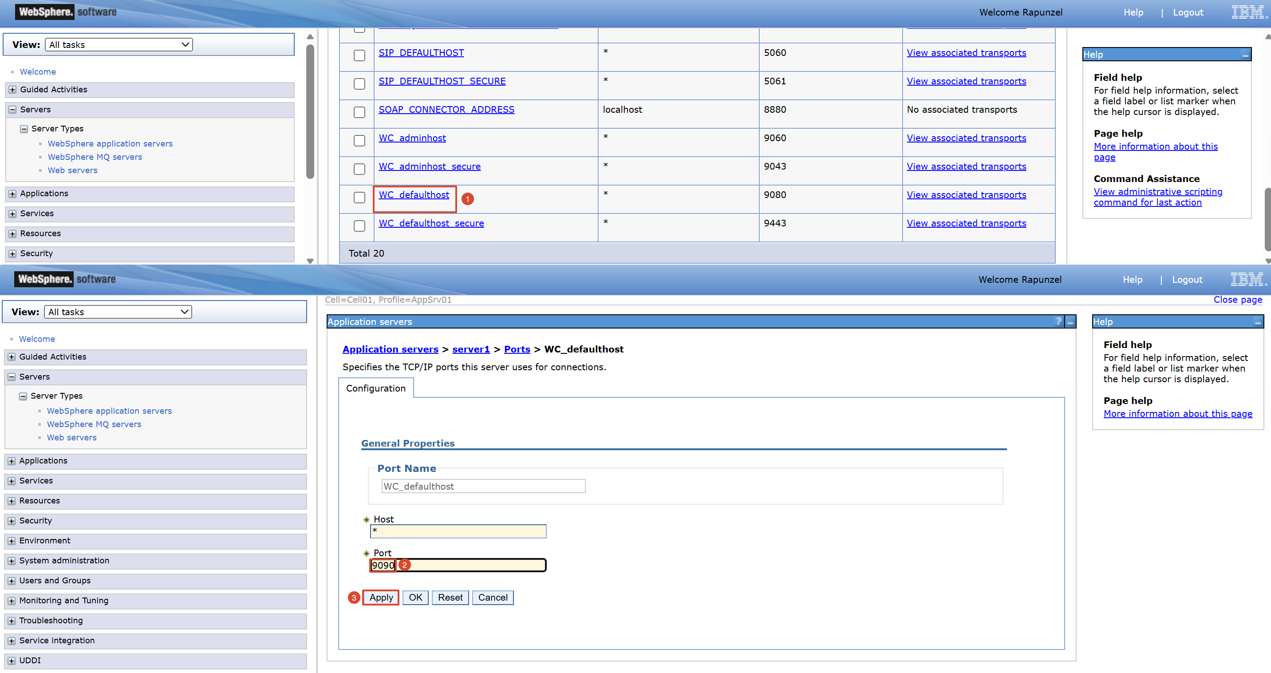Viewport: 1271px width, 673px height.
Task: Check the WC_defaulthost row checkbox
Action: click(x=359, y=198)
